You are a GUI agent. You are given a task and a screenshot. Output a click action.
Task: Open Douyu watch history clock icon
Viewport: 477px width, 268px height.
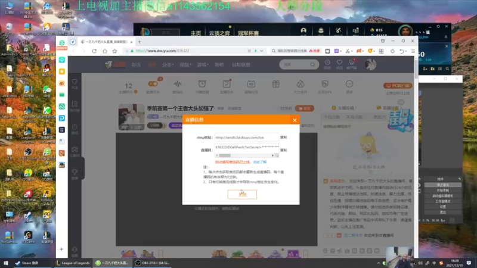pyautogui.click(x=327, y=64)
